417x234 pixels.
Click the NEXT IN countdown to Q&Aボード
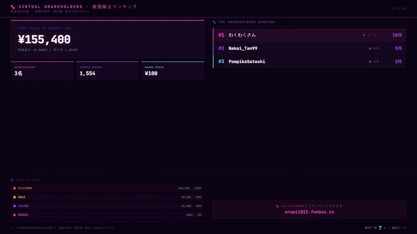click(x=385, y=228)
